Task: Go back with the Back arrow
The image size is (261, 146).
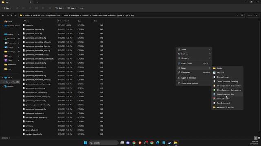Action: (3, 15)
